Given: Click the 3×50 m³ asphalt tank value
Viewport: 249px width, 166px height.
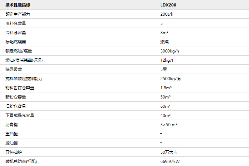Looking at the screenshot, I should click(x=169, y=124).
